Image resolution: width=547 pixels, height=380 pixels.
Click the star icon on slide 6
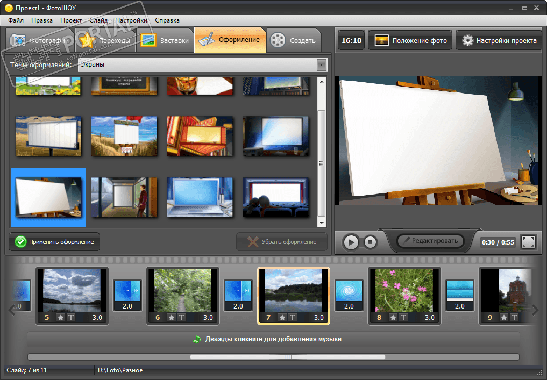coord(171,317)
